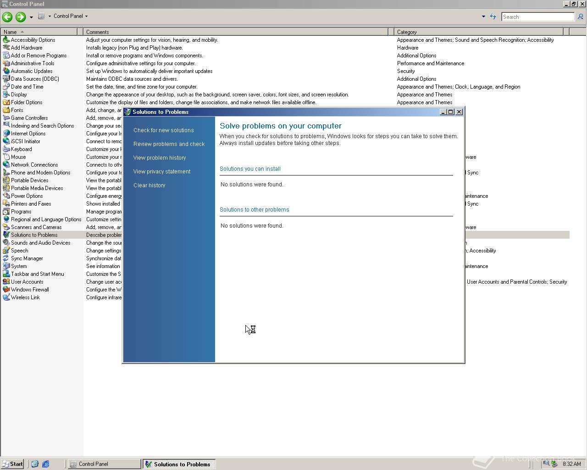Open the address bar history dropdown
The height and width of the screenshot is (470, 587).
tap(483, 17)
